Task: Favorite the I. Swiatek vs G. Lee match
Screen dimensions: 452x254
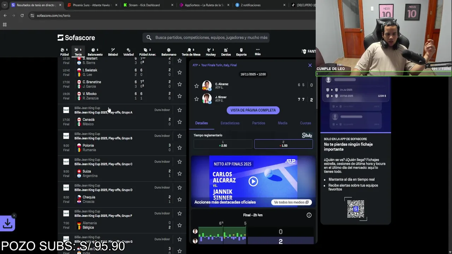Action: pyautogui.click(x=179, y=72)
